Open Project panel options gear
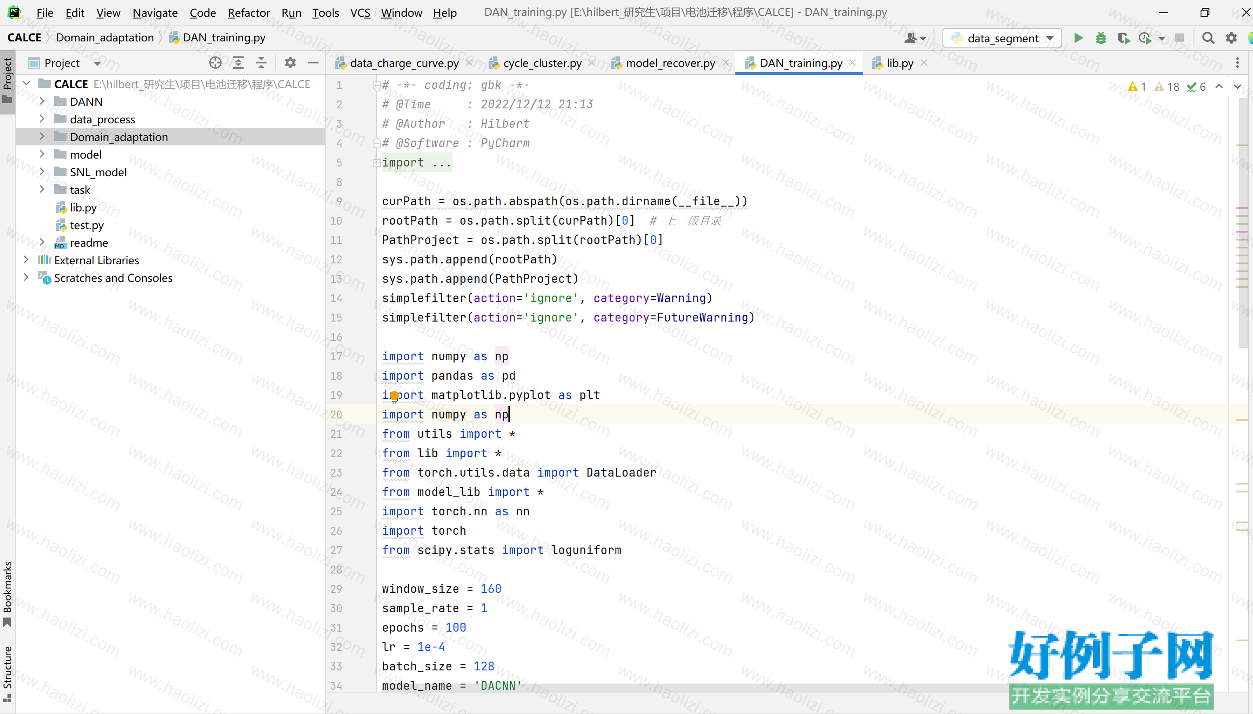1253x714 pixels. pyautogui.click(x=290, y=63)
